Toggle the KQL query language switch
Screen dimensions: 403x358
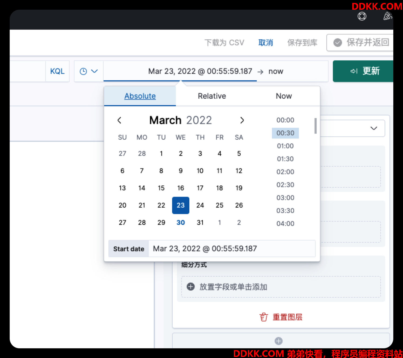[x=57, y=71]
